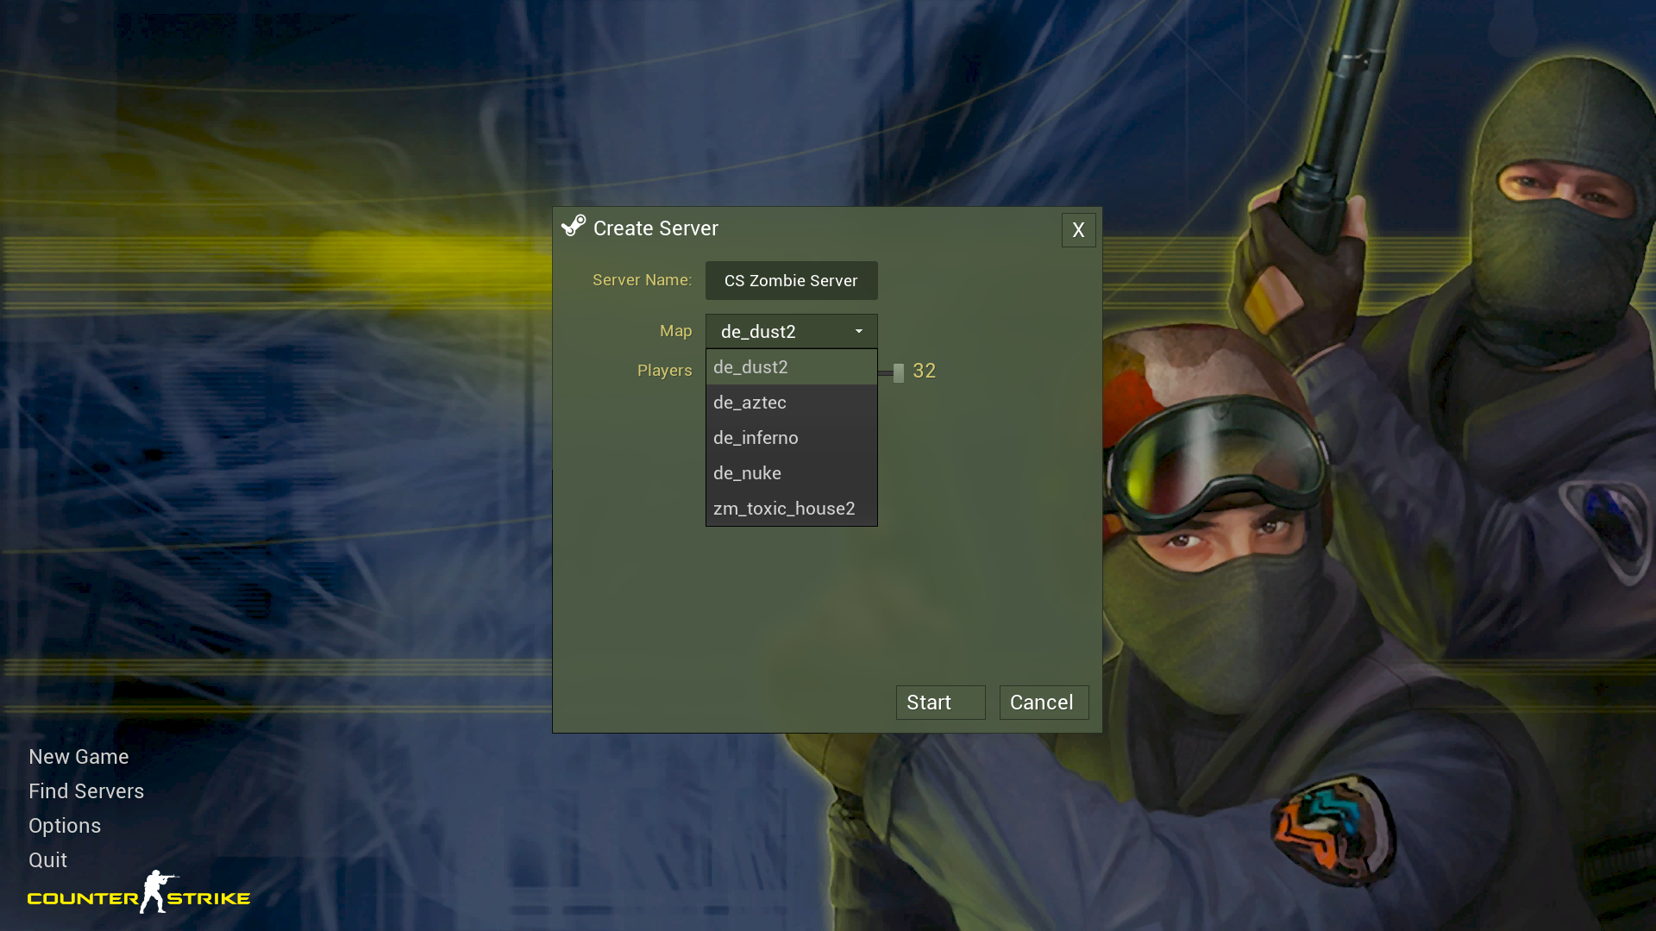Close the Create Server dialog with X
1656x931 pixels.
click(1078, 230)
